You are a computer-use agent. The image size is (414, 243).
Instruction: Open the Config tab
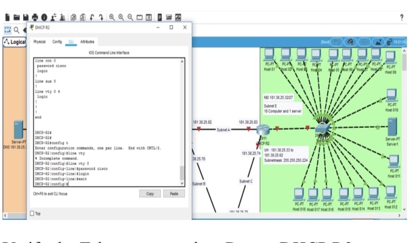click(57, 42)
